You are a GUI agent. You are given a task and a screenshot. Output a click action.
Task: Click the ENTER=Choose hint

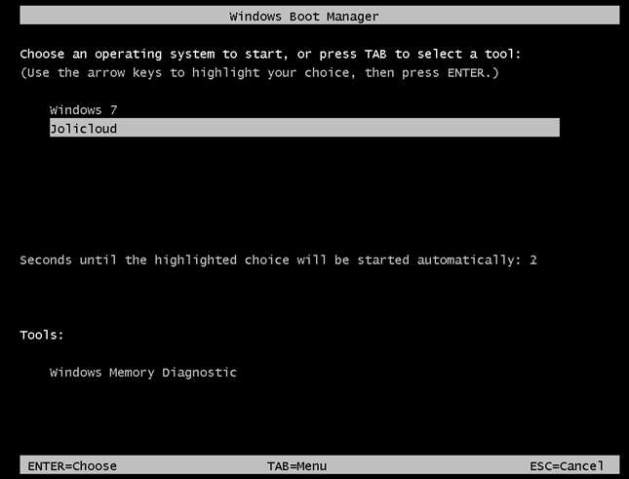(x=72, y=466)
